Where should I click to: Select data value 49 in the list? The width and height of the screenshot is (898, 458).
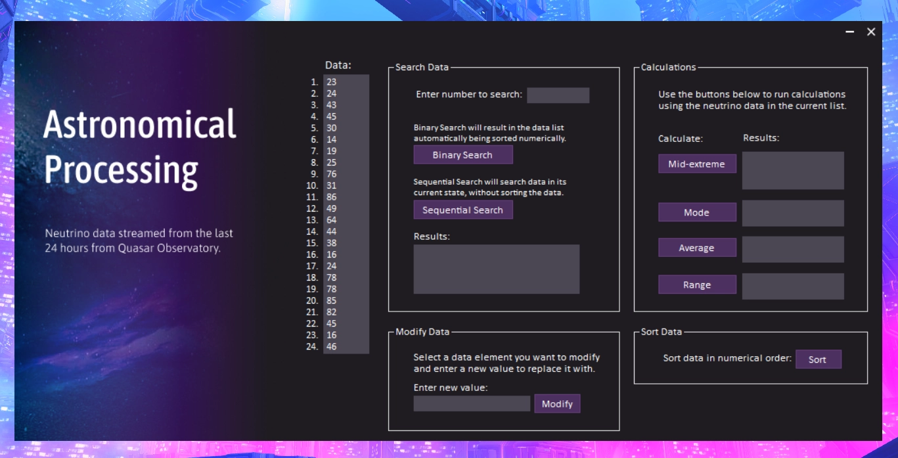point(346,208)
